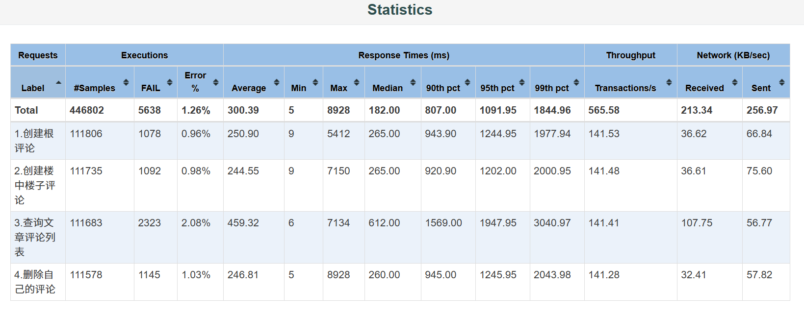This screenshot has width=804, height=315.
Task: Click throughput value 141.28
Action: tap(604, 275)
